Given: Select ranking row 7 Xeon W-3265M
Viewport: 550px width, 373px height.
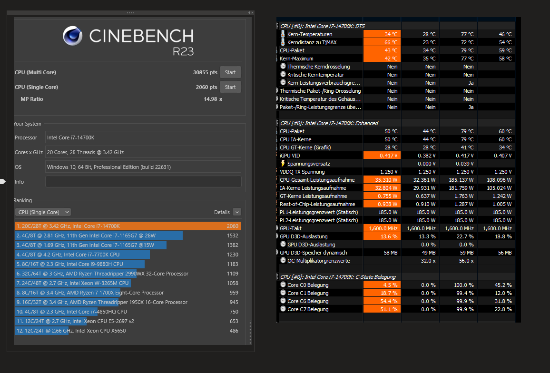Looking at the screenshot, I should pyautogui.click(x=128, y=283).
